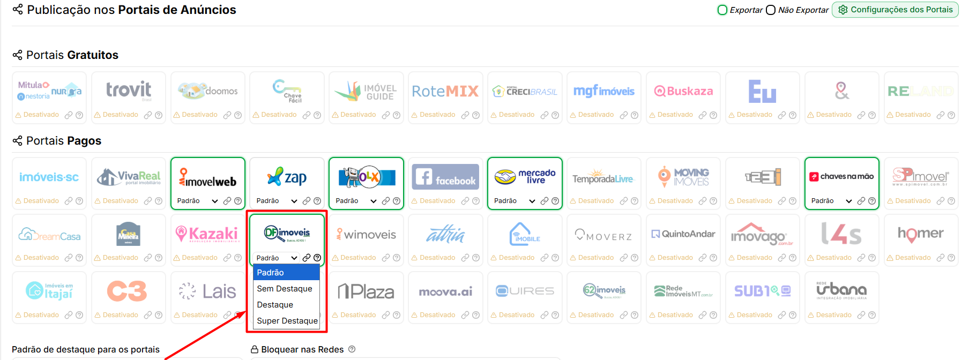Click the link icon under chaves na mão

861,201
